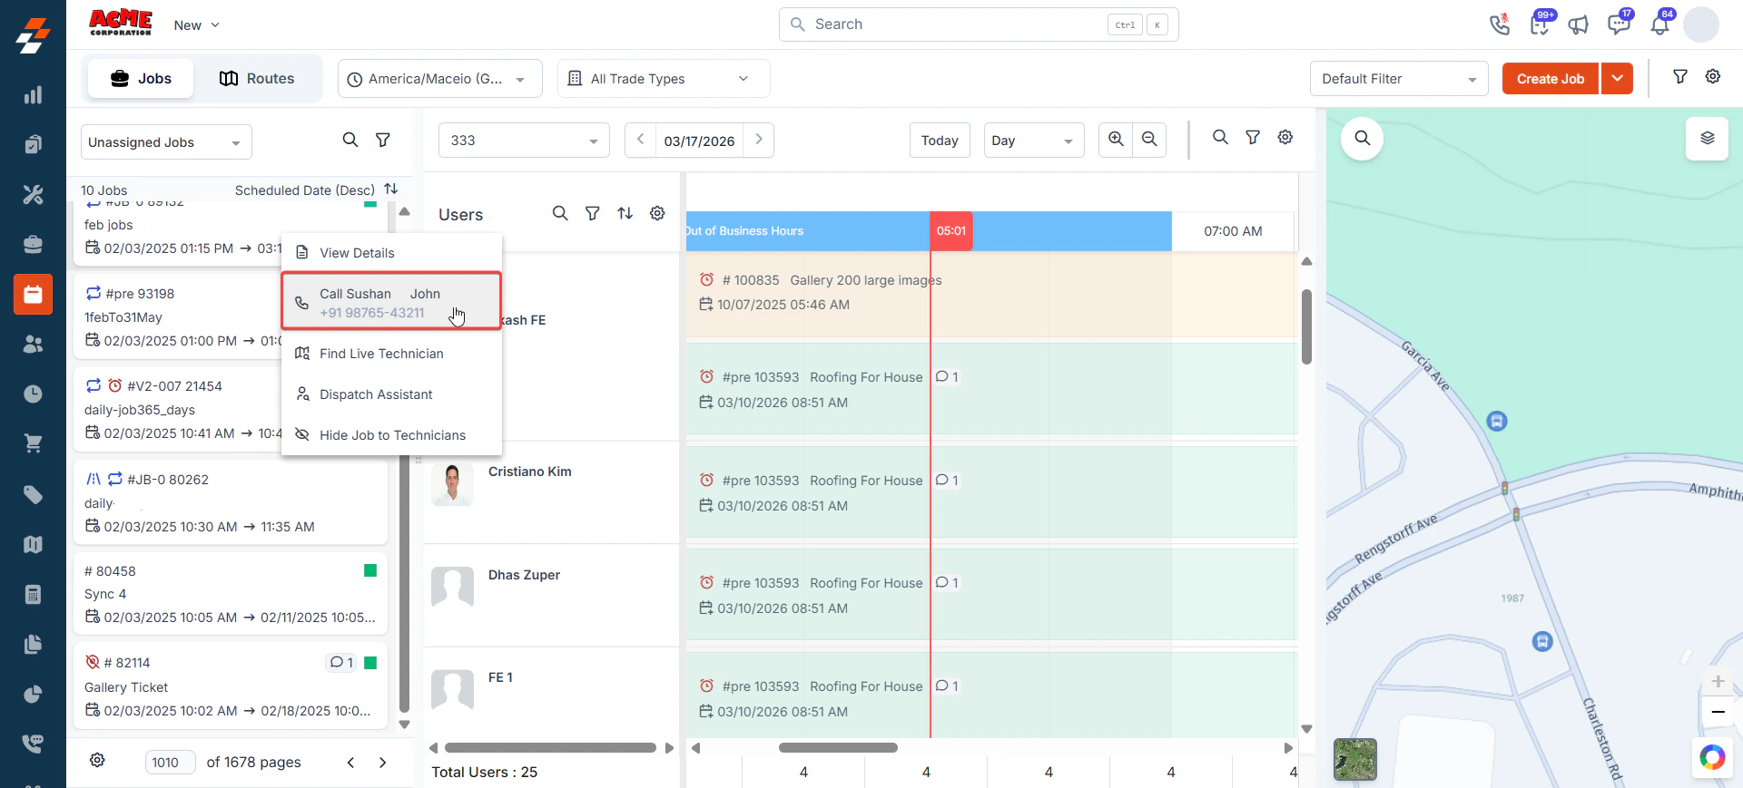This screenshot has width=1743, height=788.
Task: Open the shopping cart sidebar icon
Action: (x=33, y=443)
